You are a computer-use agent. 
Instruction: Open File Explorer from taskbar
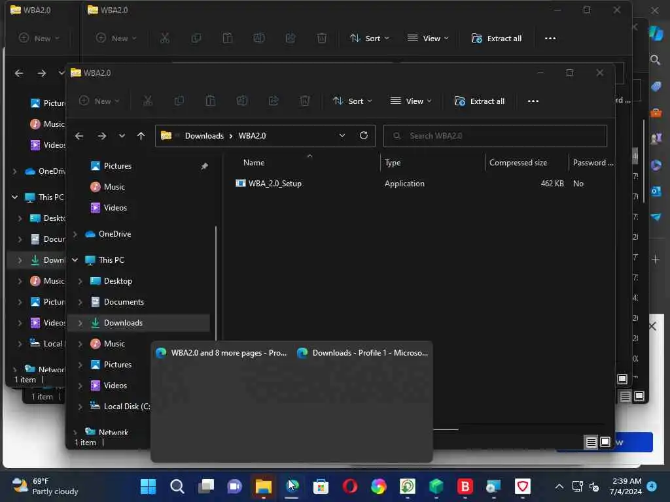pos(263,486)
